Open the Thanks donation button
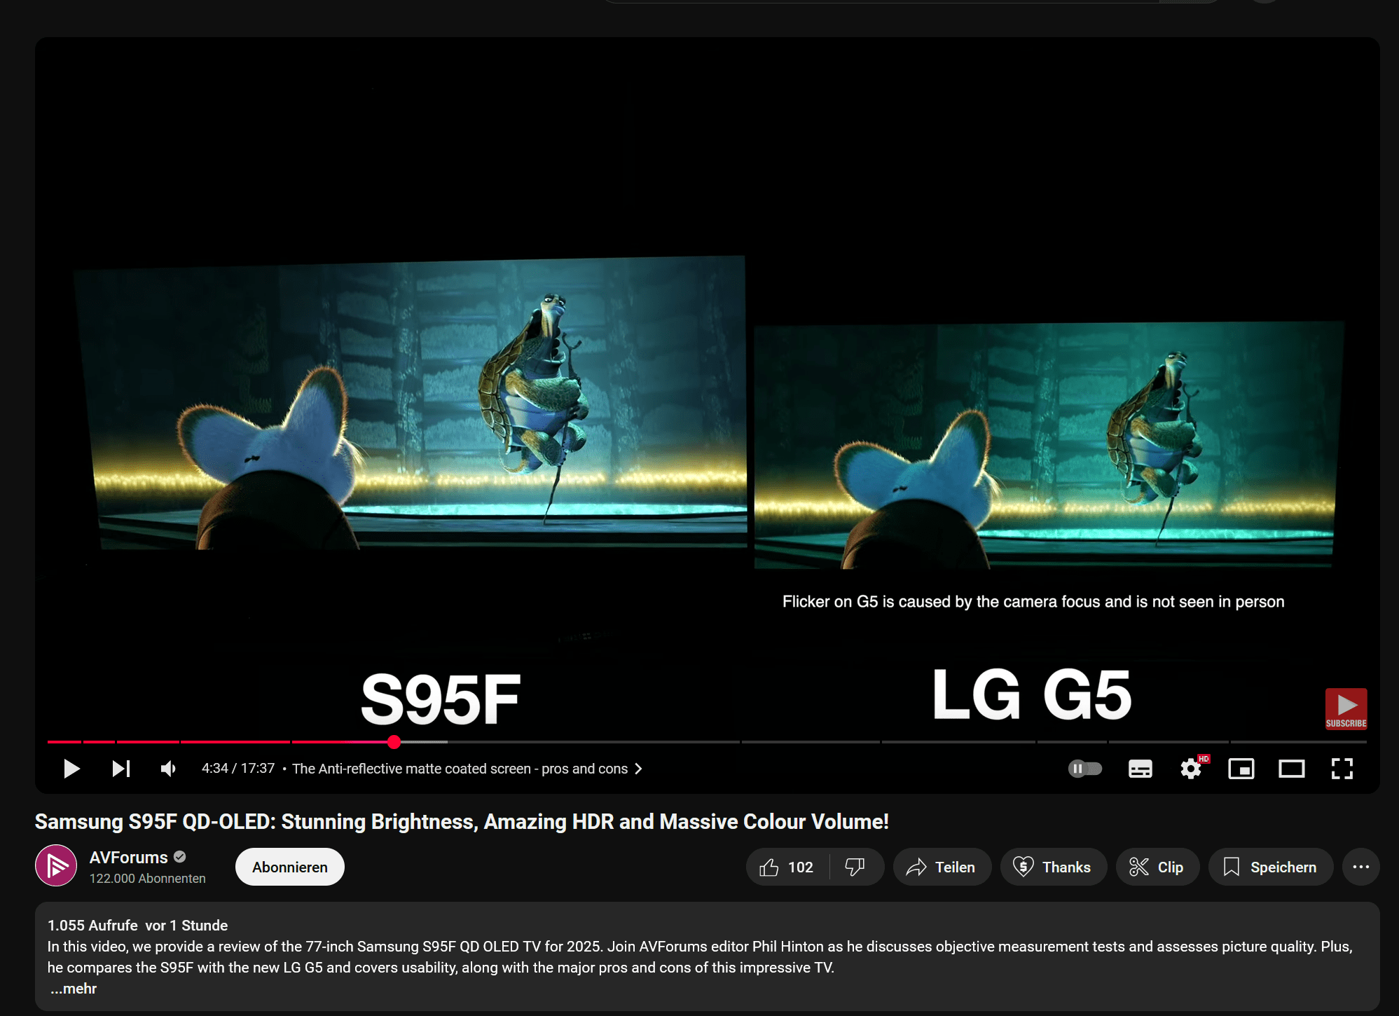 click(1053, 867)
